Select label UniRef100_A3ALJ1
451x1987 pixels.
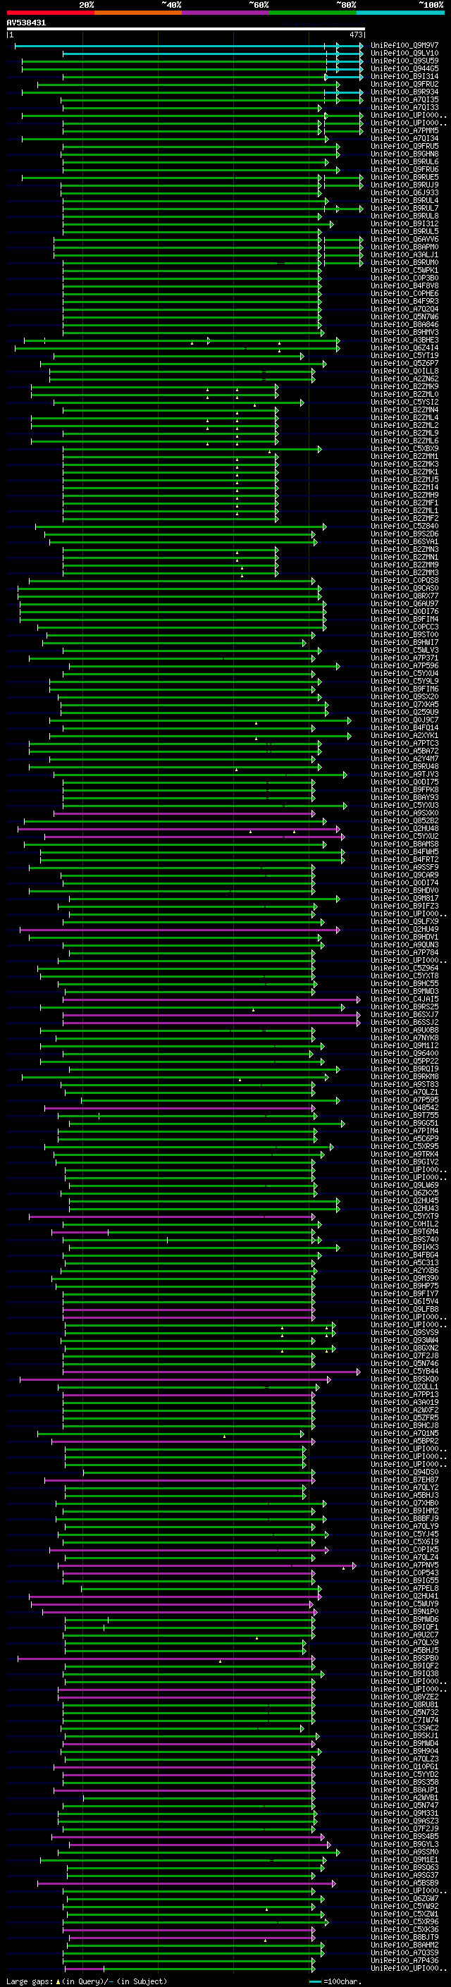point(404,254)
